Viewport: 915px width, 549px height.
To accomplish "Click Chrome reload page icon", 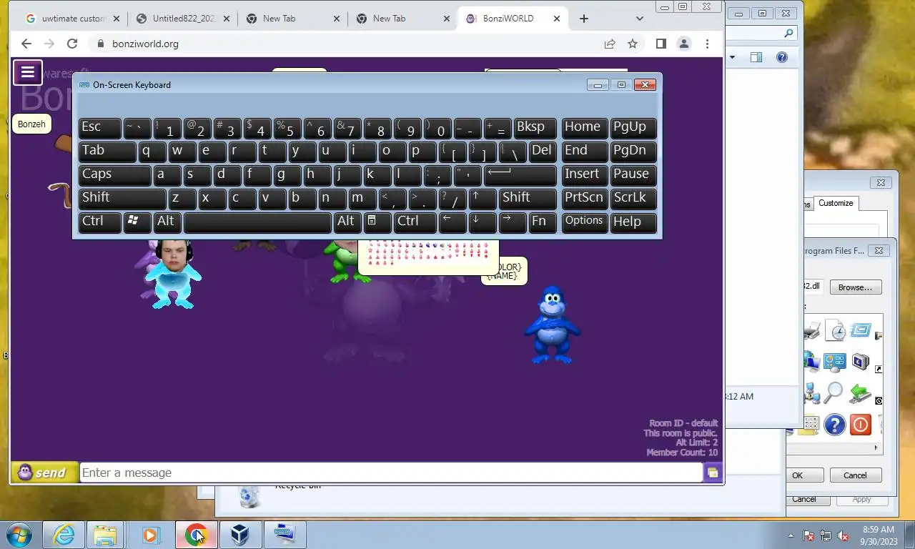I will (x=72, y=44).
